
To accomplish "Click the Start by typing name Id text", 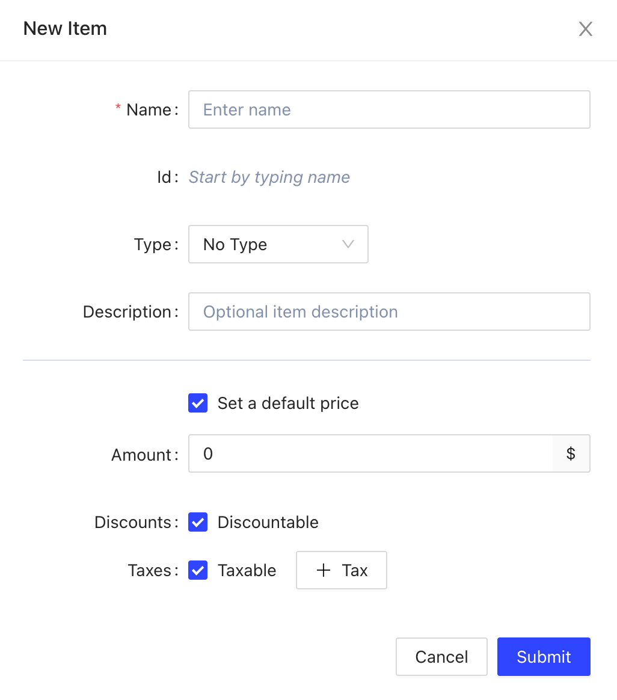I will [x=269, y=177].
